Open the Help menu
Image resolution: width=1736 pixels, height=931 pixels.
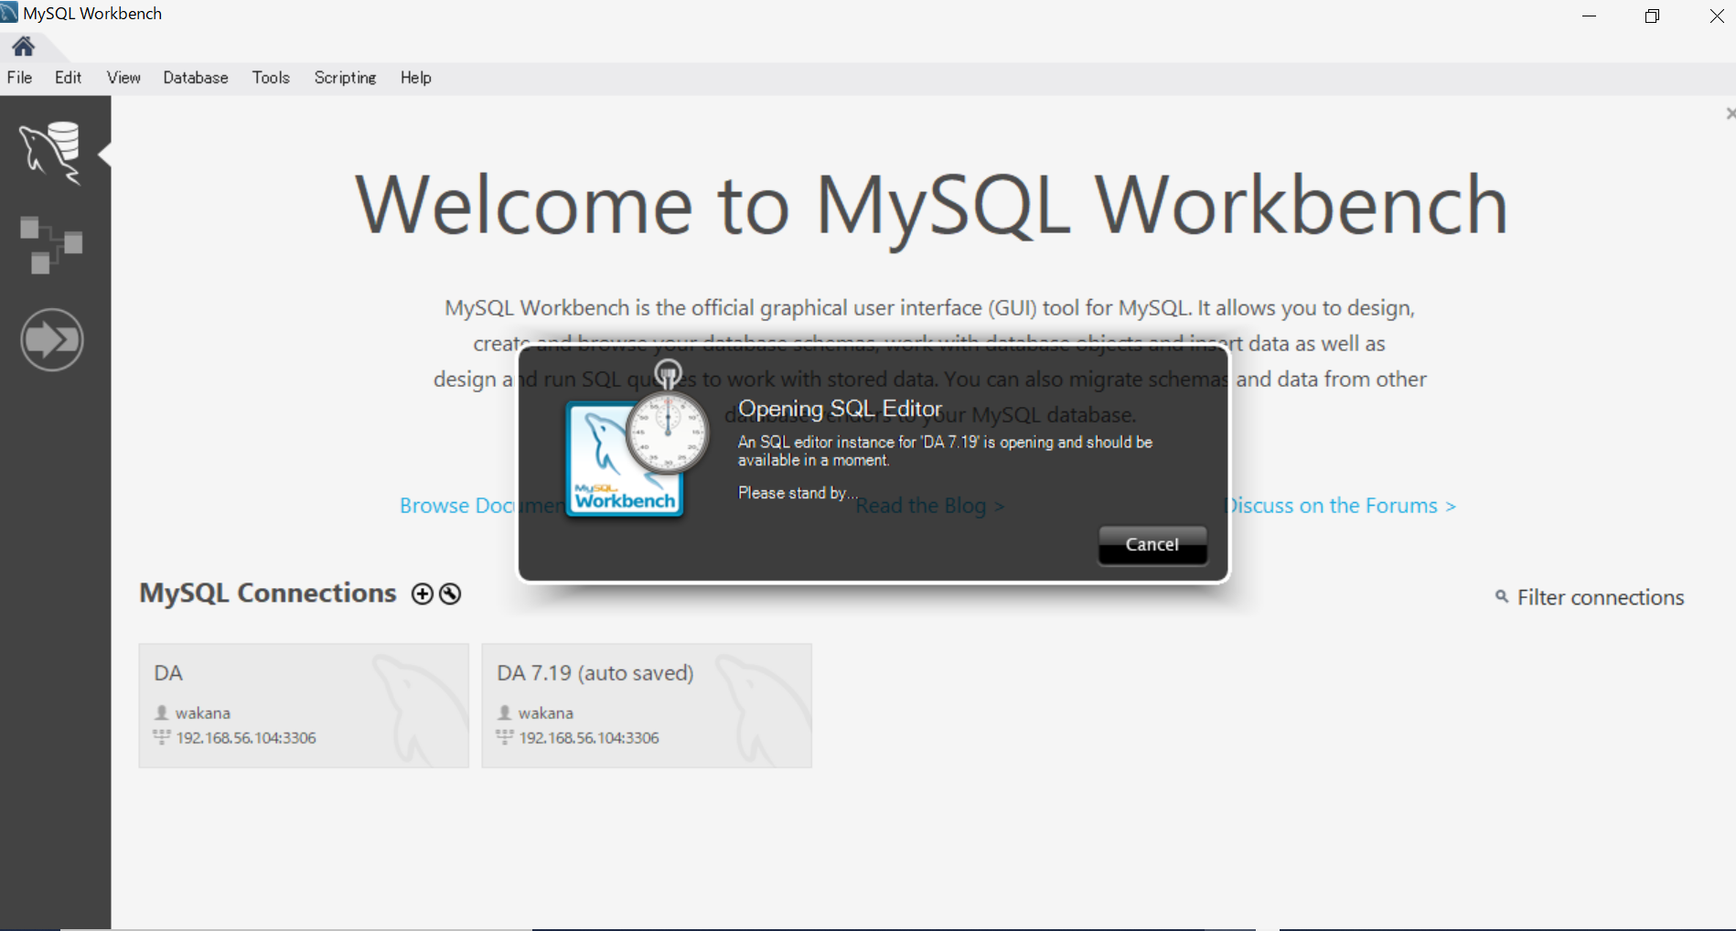415,78
